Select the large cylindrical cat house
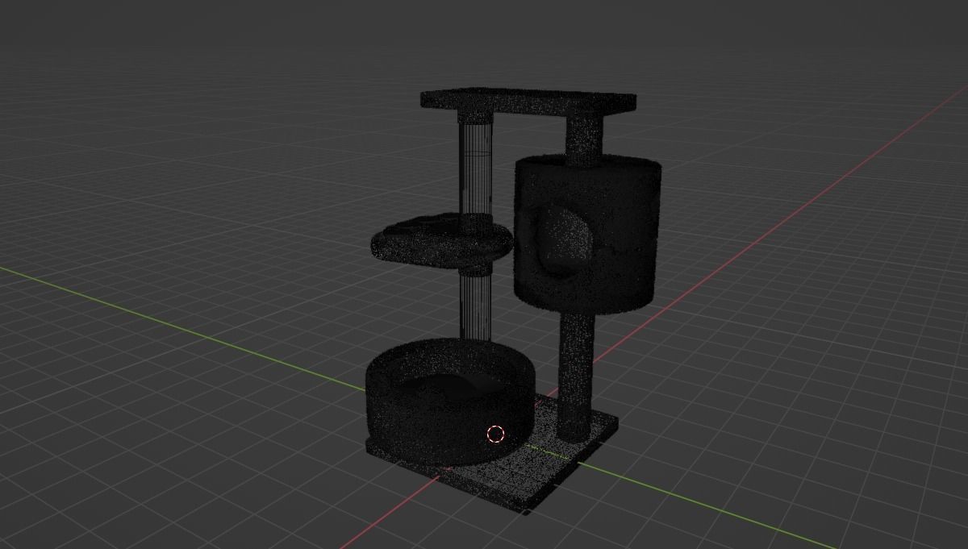 [x=587, y=234]
